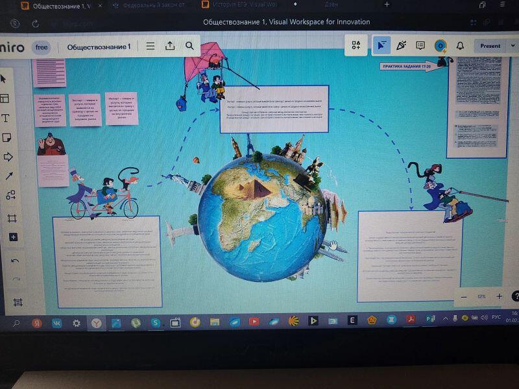Open the PDF reader in the taskbar
Screen dimensions: 519x389
point(411,319)
